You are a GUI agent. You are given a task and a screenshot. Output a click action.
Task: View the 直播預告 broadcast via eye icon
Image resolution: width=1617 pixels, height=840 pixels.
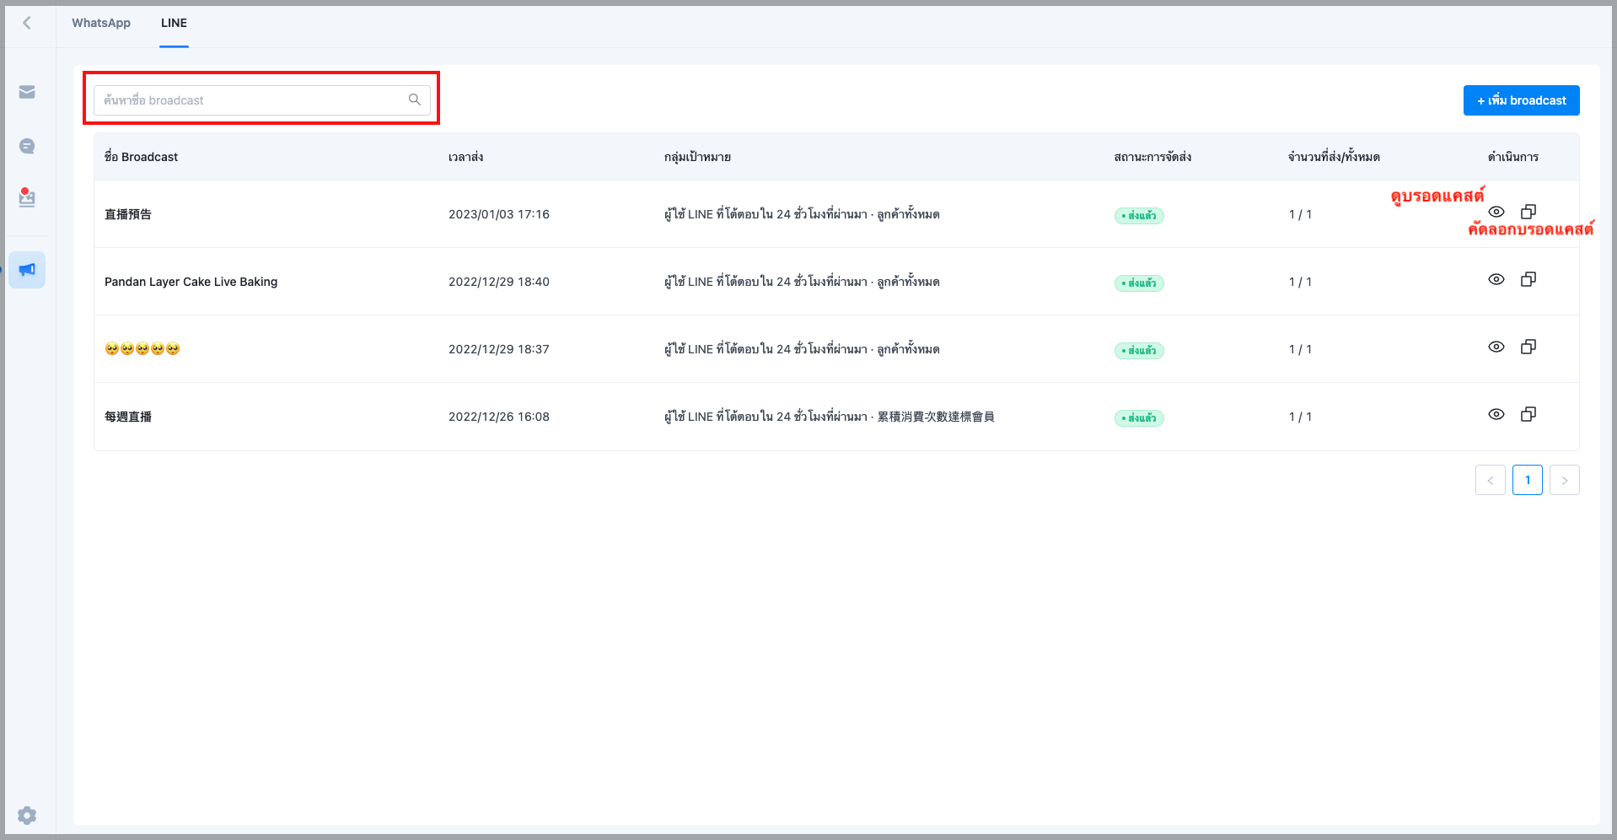1496,212
